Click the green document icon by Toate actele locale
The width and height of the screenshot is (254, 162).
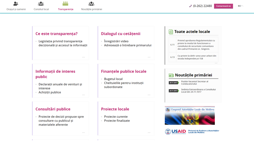(x=171, y=32)
